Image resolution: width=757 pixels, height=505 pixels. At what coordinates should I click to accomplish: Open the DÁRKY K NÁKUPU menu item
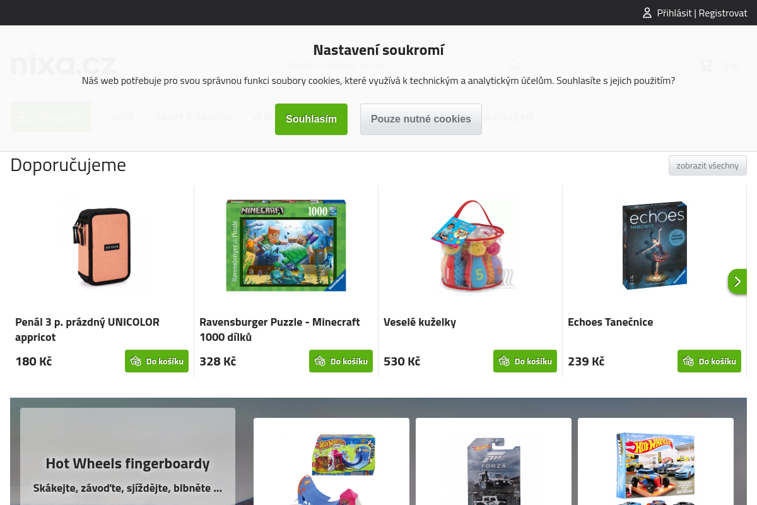click(x=193, y=117)
